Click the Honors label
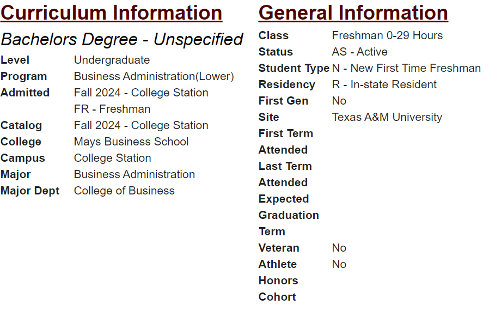This screenshot has height=317, width=495. click(x=278, y=281)
